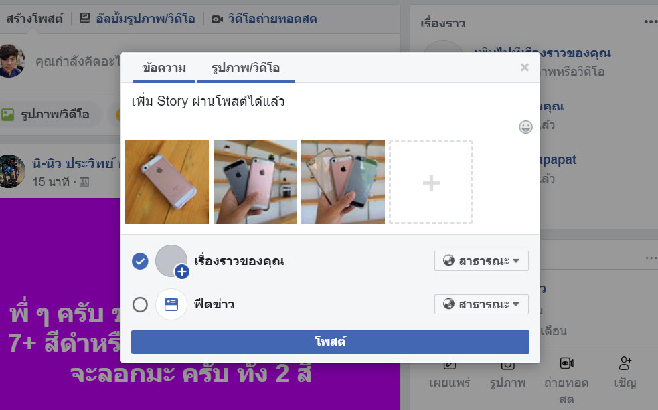Open the emoji picker in the post dialog

click(x=525, y=127)
